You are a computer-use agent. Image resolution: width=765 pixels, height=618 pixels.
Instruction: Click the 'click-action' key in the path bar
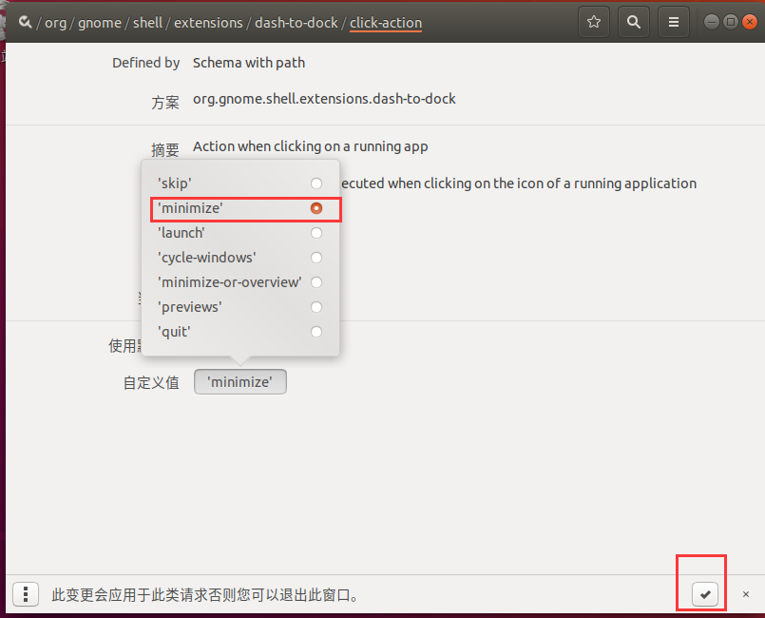point(386,23)
